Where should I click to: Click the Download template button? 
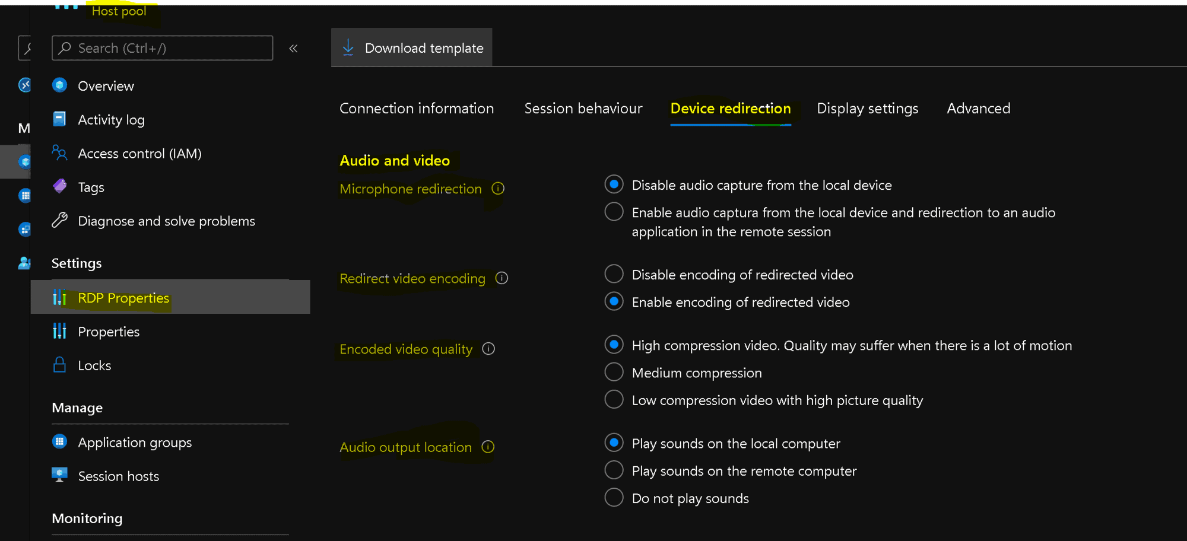(412, 47)
